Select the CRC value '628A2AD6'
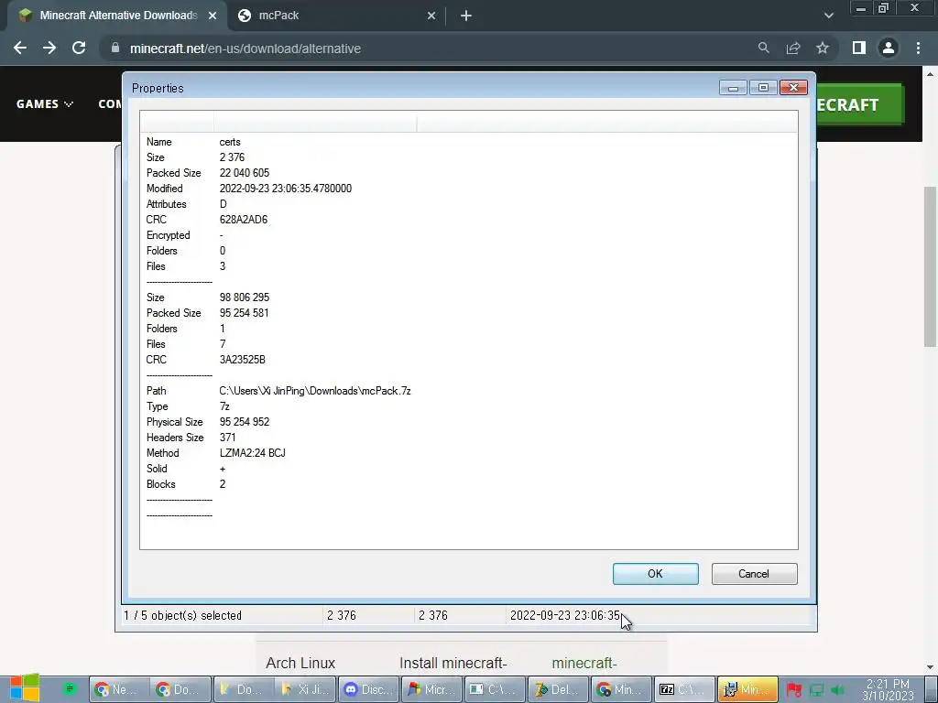938x703 pixels. tap(243, 220)
